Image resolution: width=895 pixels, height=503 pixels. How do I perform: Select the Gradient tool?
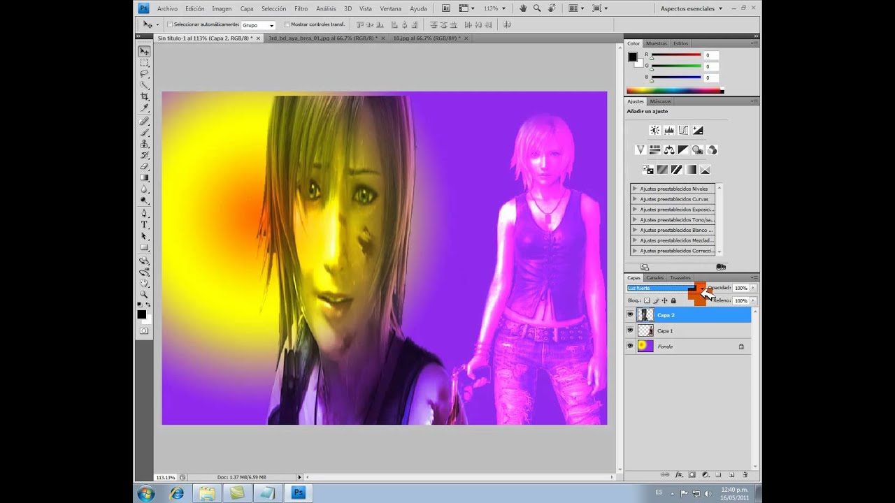click(x=144, y=177)
